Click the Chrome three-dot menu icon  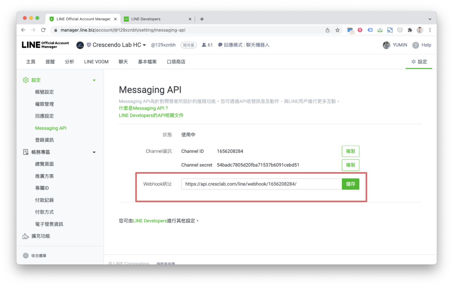pos(430,30)
